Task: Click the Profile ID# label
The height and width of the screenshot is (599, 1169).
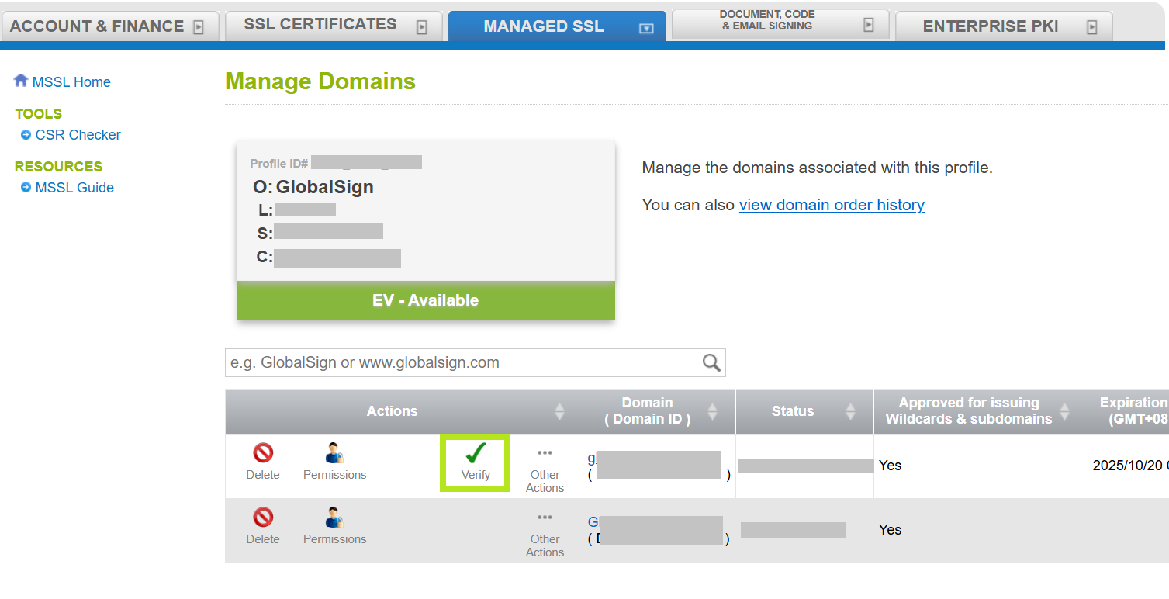Action: [x=279, y=163]
